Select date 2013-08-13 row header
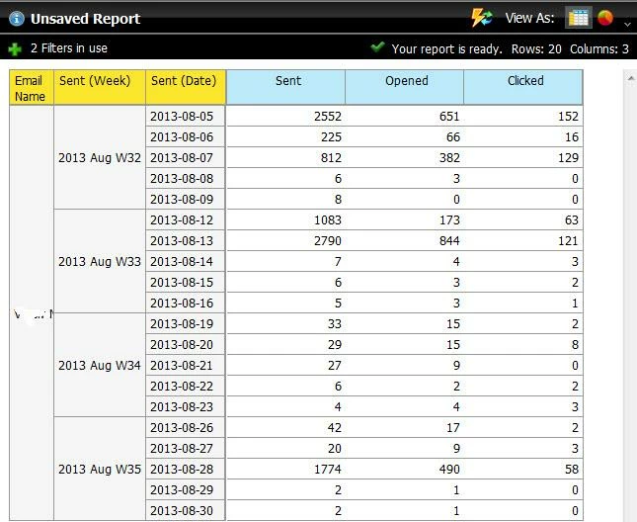 186,240
